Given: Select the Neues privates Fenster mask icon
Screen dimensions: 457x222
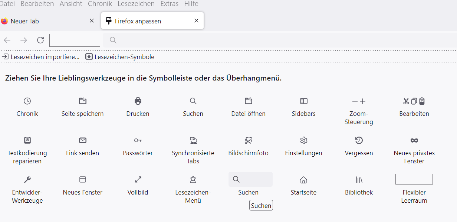Looking at the screenshot, I should tap(414, 140).
